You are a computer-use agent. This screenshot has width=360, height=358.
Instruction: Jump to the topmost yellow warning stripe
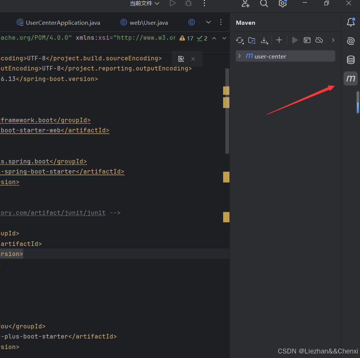point(226,90)
